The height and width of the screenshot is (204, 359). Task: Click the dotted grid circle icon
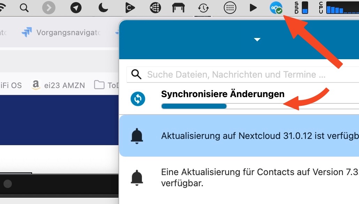pyautogui.click(x=230, y=8)
